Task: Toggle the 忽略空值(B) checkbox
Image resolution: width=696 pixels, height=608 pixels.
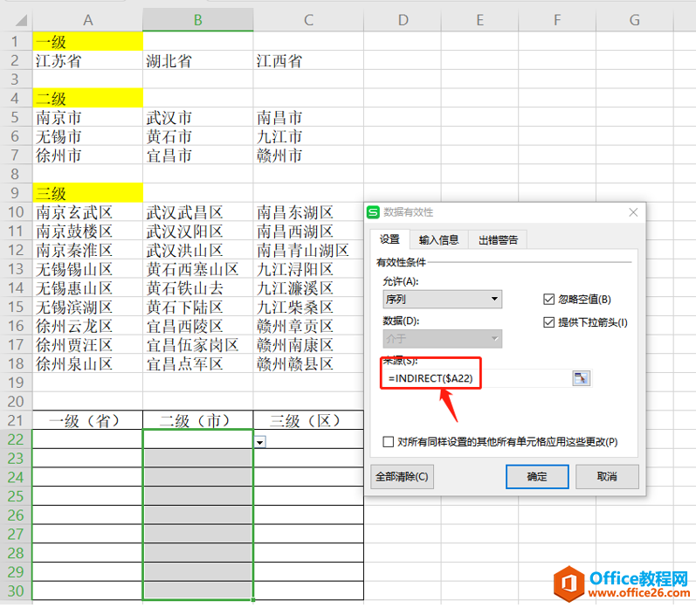Action: coord(548,300)
